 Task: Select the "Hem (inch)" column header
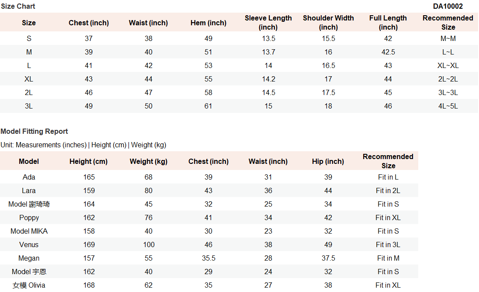[208, 23]
